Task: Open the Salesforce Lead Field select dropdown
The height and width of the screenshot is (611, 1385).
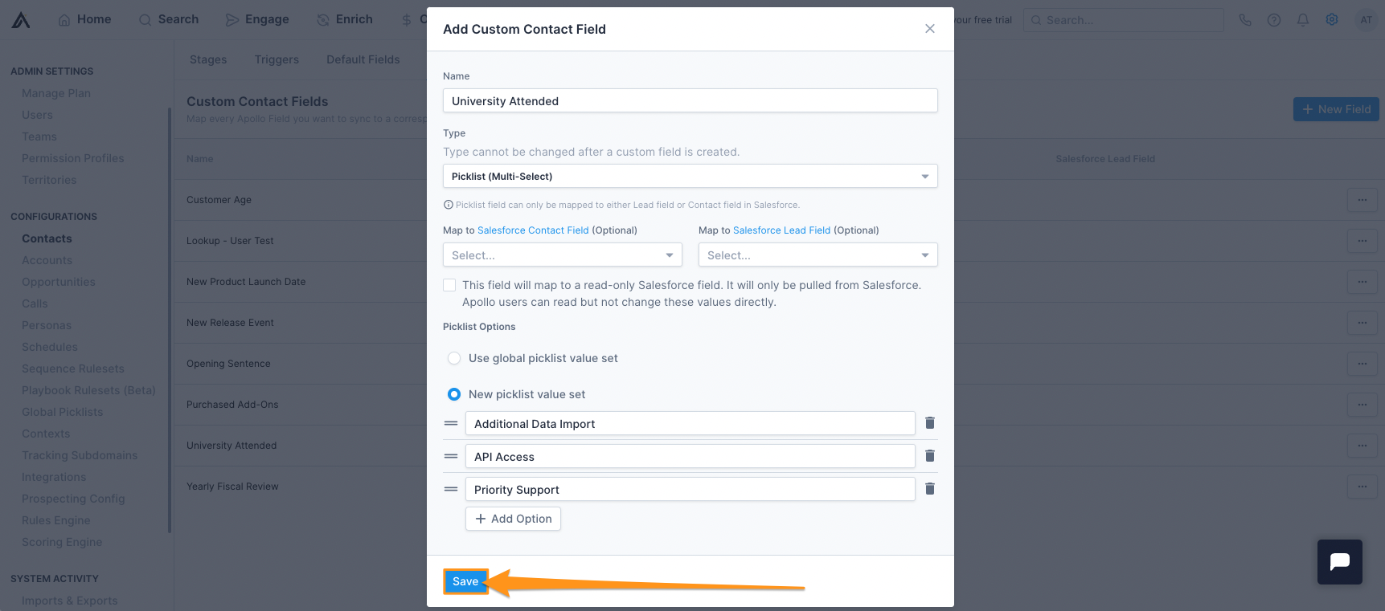Action: tap(817, 255)
